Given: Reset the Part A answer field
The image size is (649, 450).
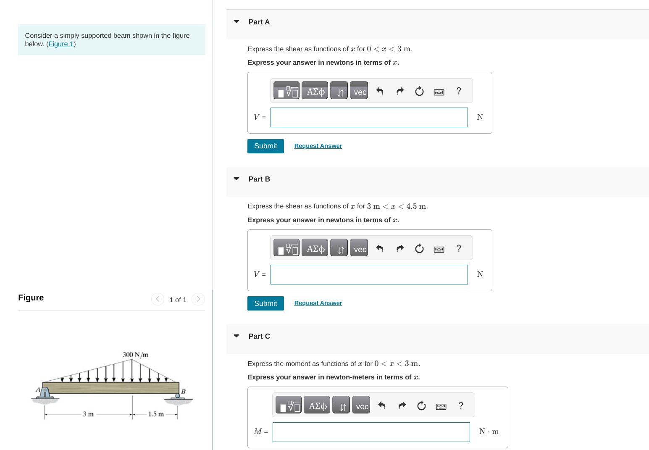Looking at the screenshot, I should click(x=419, y=91).
